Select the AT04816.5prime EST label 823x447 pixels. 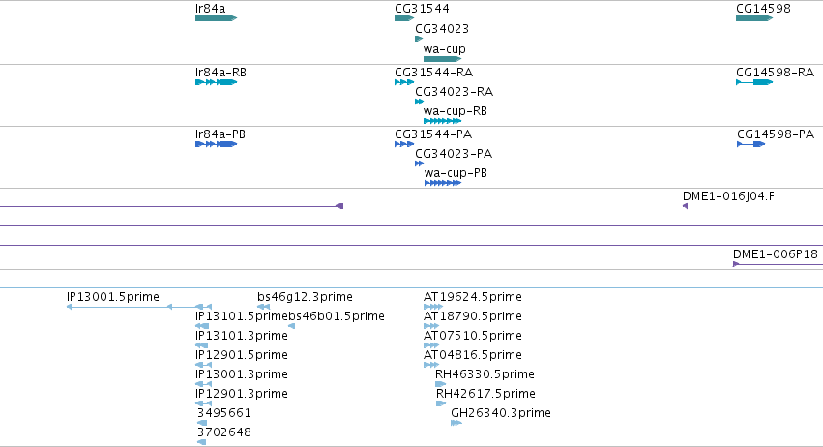point(472,354)
